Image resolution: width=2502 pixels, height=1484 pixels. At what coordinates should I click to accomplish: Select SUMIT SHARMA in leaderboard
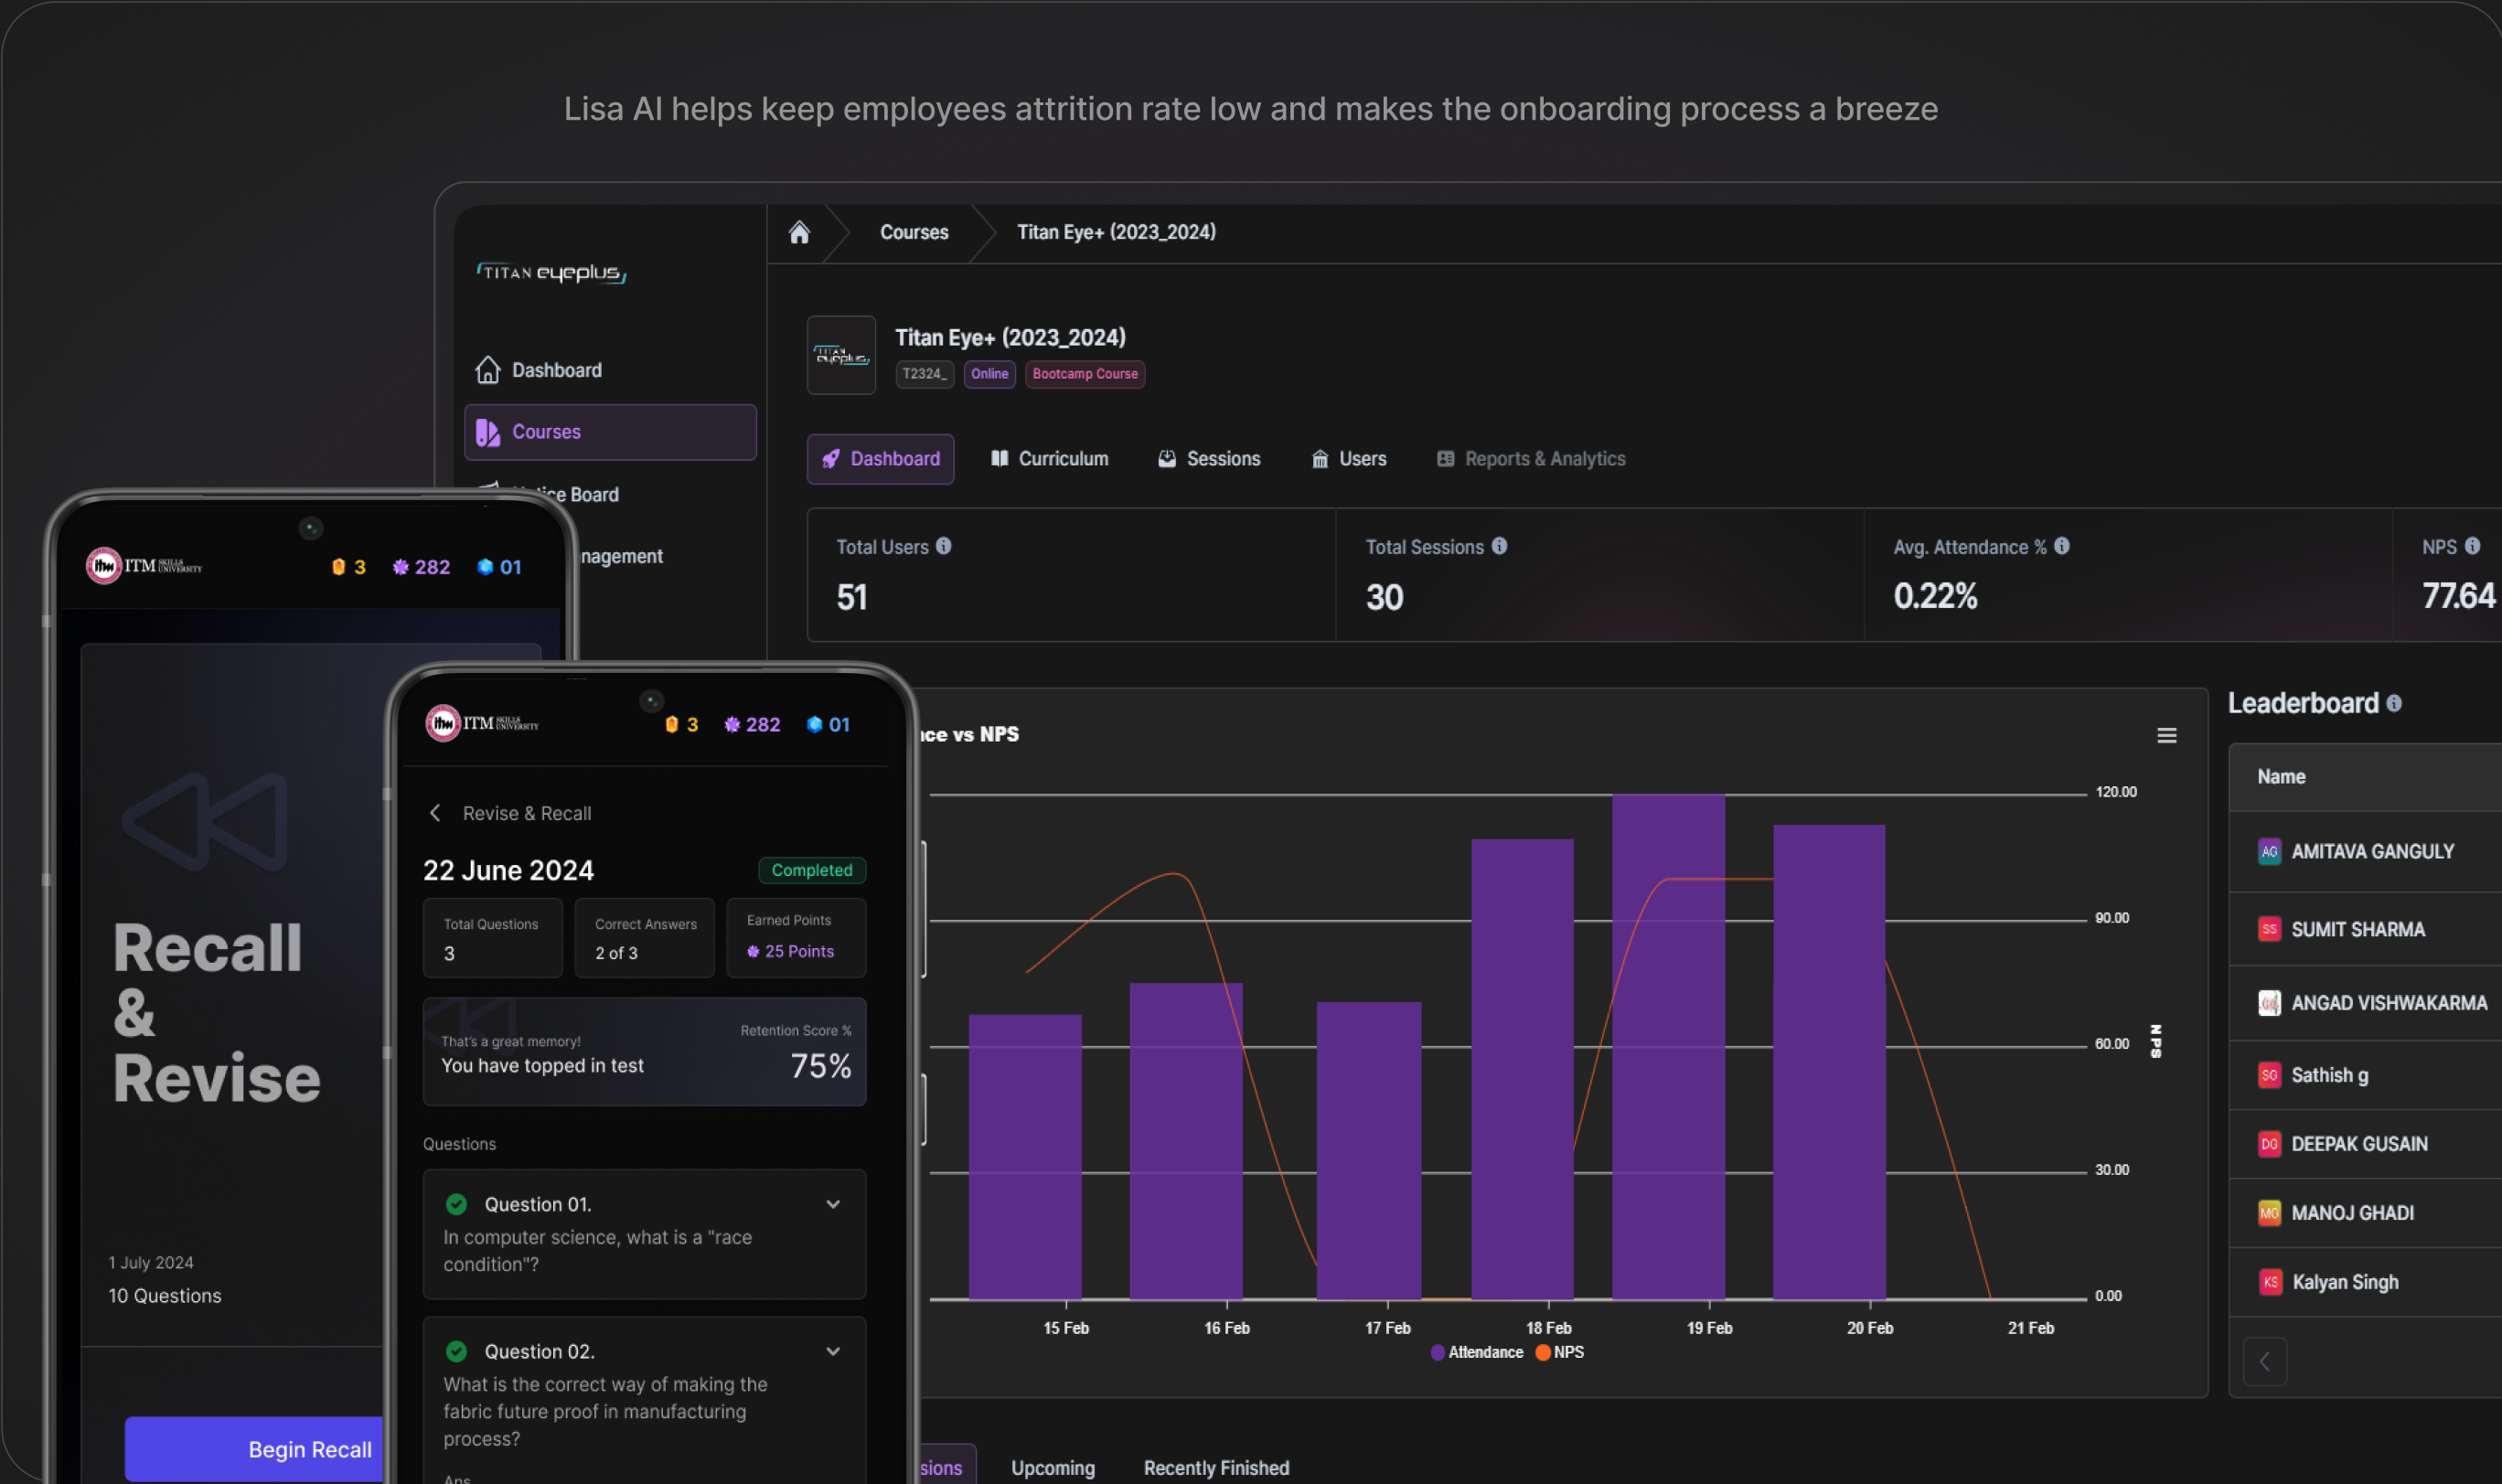[2365, 929]
